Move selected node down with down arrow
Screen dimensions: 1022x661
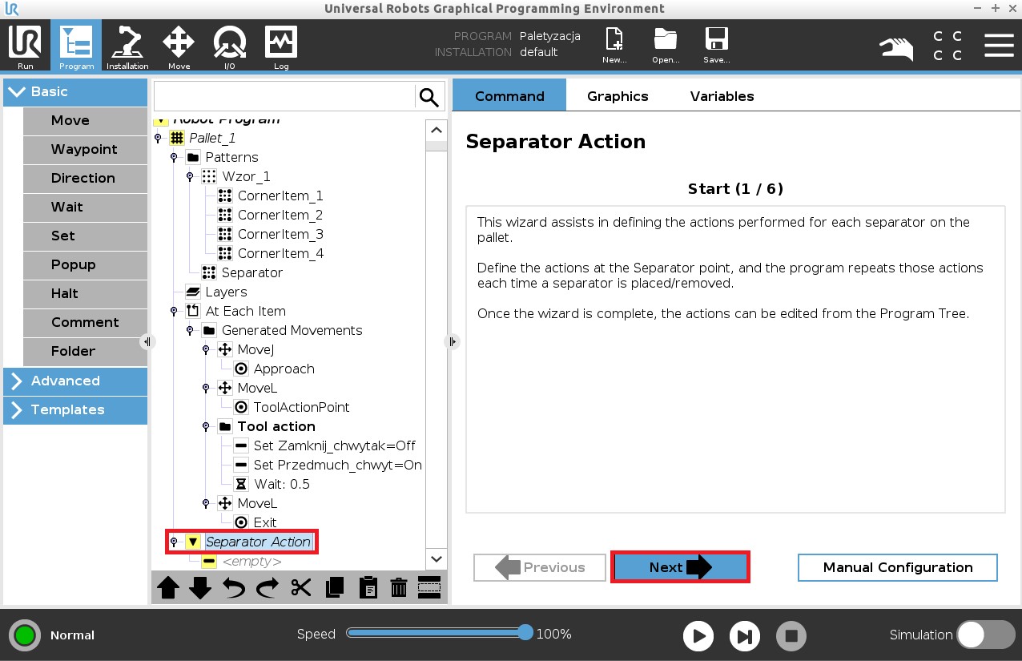click(200, 588)
